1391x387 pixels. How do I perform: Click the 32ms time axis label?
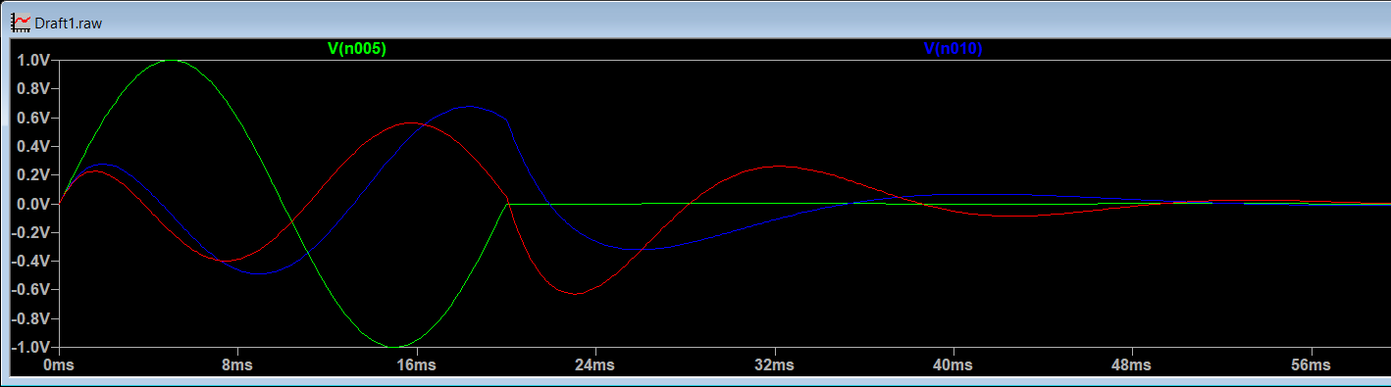pyautogui.click(x=774, y=364)
